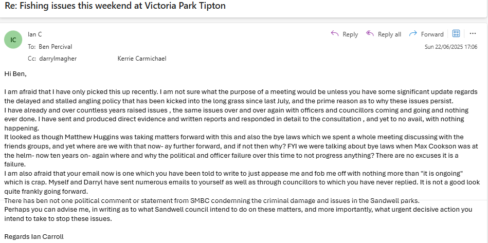Click the IC sender avatar

pos(13,40)
